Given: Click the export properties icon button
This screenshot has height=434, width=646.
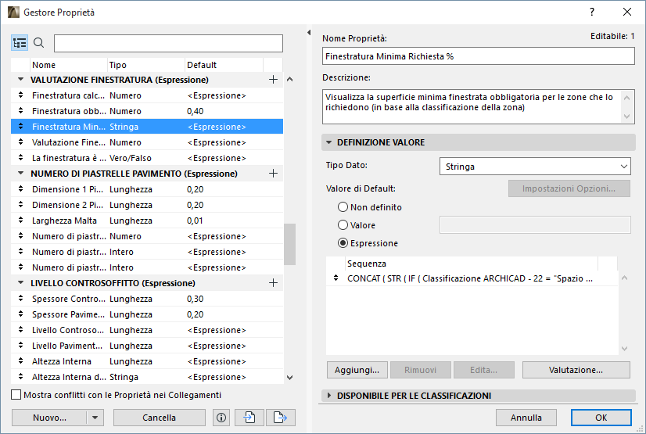Looking at the screenshot, I should pyautogui.click(x=281, y=418).
